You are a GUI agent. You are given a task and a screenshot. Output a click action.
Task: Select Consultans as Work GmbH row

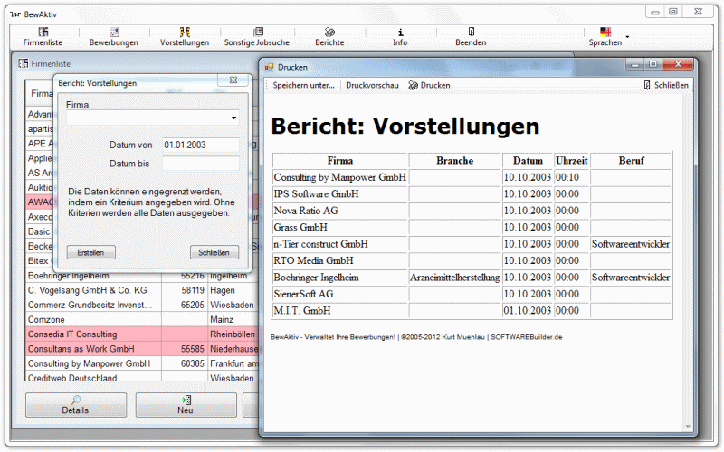click(x=142, y=349)
